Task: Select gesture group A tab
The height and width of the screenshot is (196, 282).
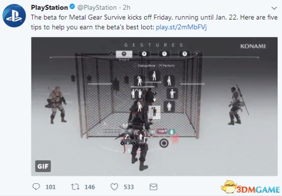Action: click(x=124, y=54)
